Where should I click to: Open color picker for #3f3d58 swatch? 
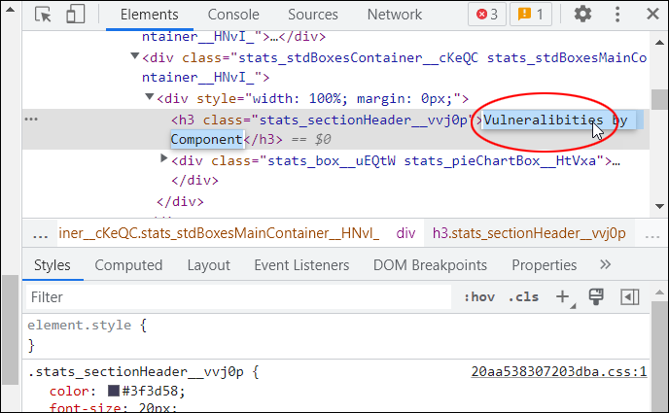tap(114, 391)
